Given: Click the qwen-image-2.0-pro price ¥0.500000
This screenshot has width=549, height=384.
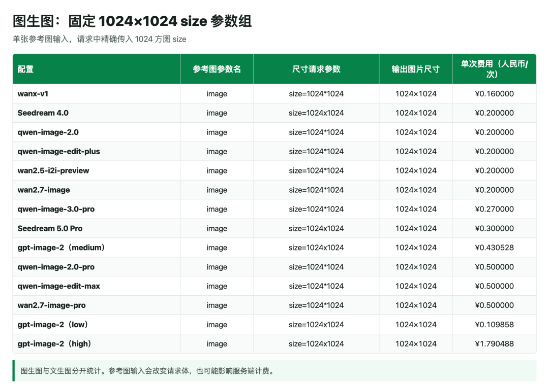Looking at the screenshot, I should coord(495,267).
